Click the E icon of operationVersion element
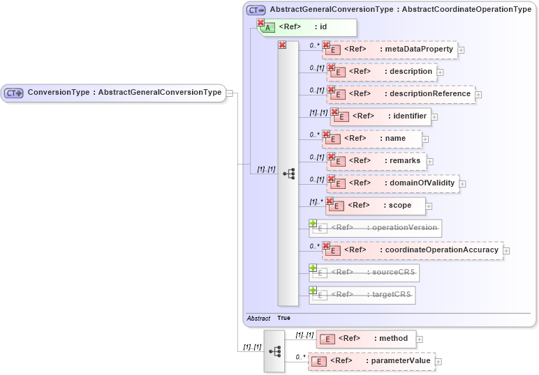This screenshot has width=539, height=375. click(x=320, y=229)
